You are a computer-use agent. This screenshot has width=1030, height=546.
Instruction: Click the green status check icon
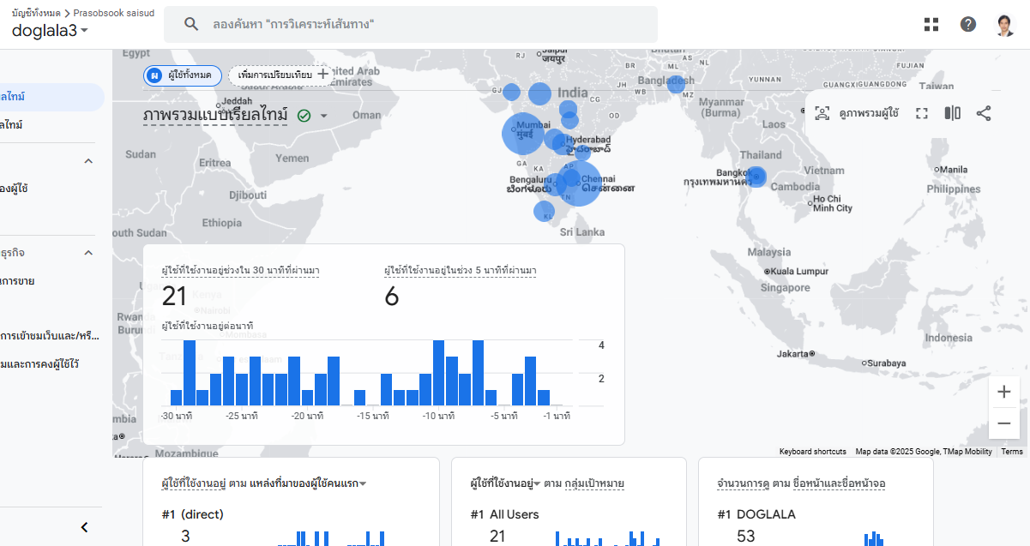304,116
